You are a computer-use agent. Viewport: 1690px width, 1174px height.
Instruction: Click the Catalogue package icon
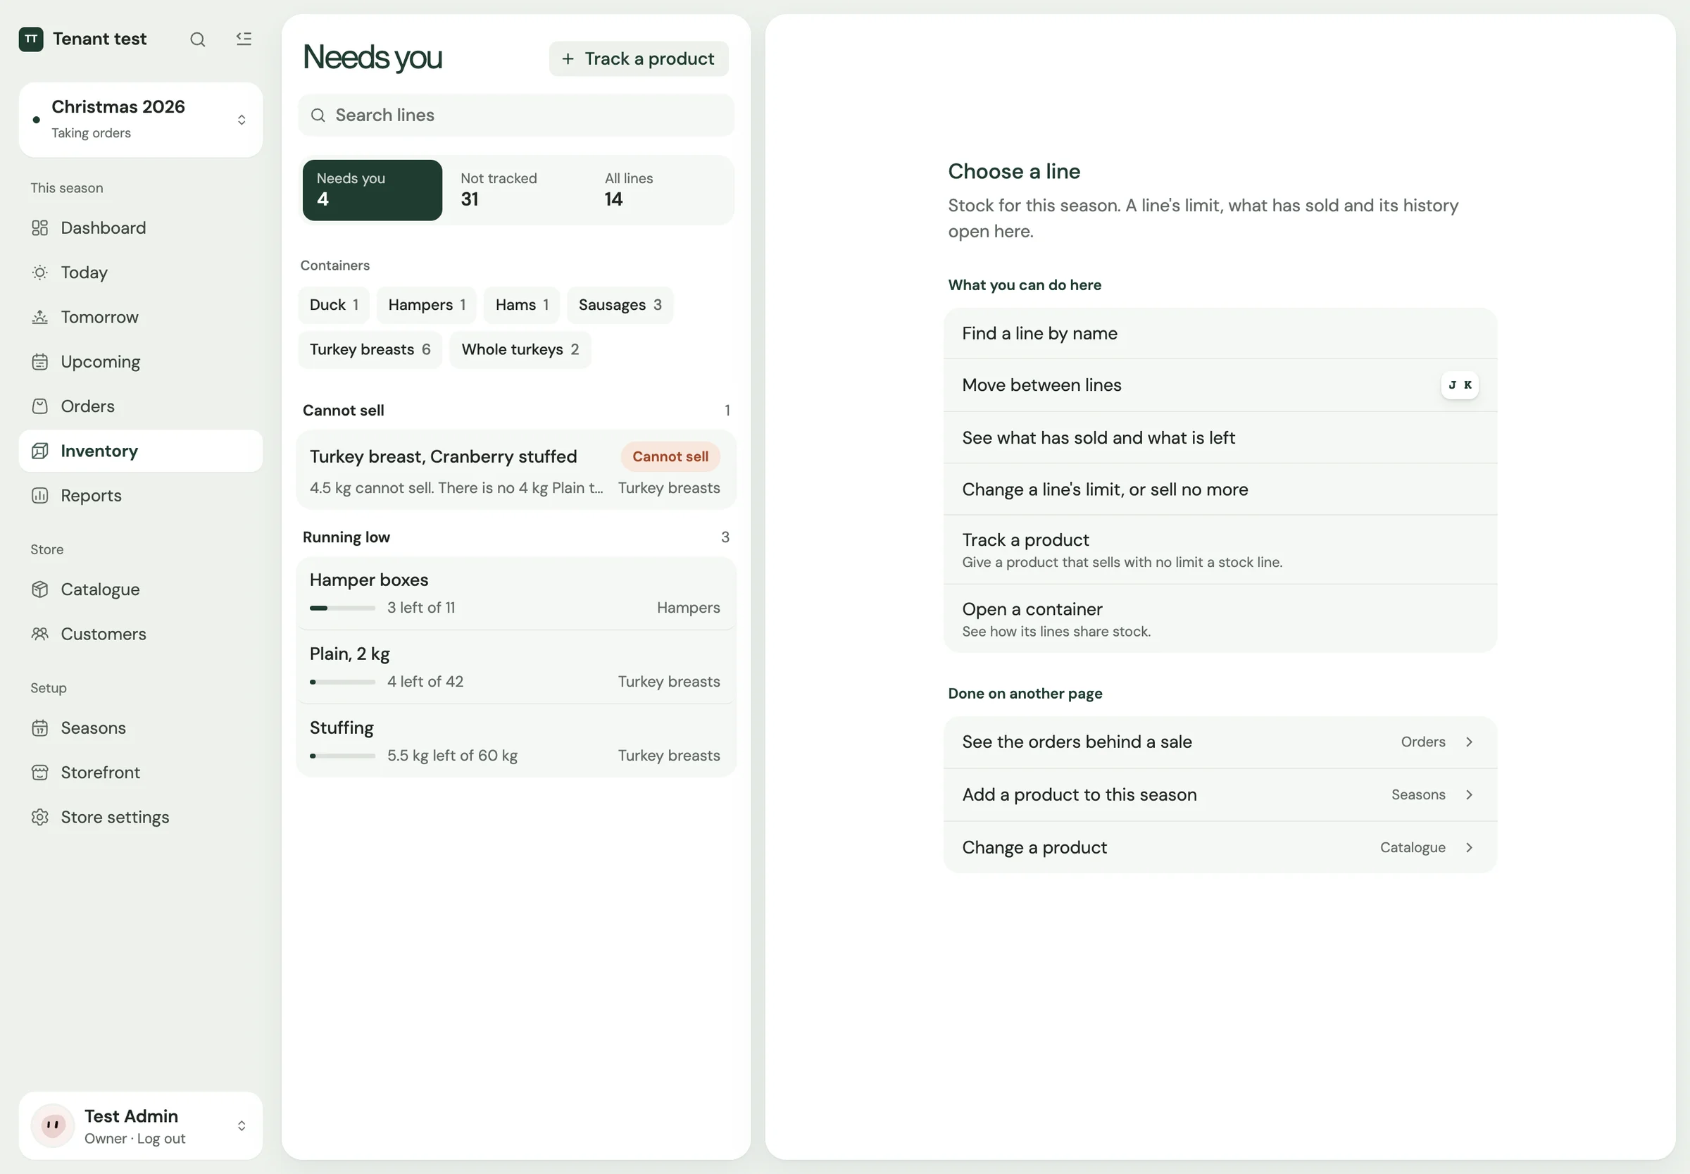(39, 589)
